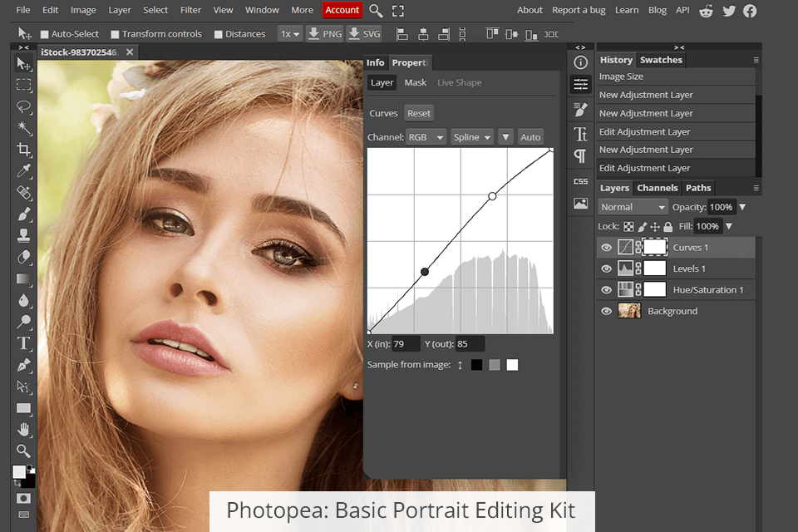The height and width of the screenshot is (532, 798).
Task: Enable the Transform controls checkbox
Action: 115,34
